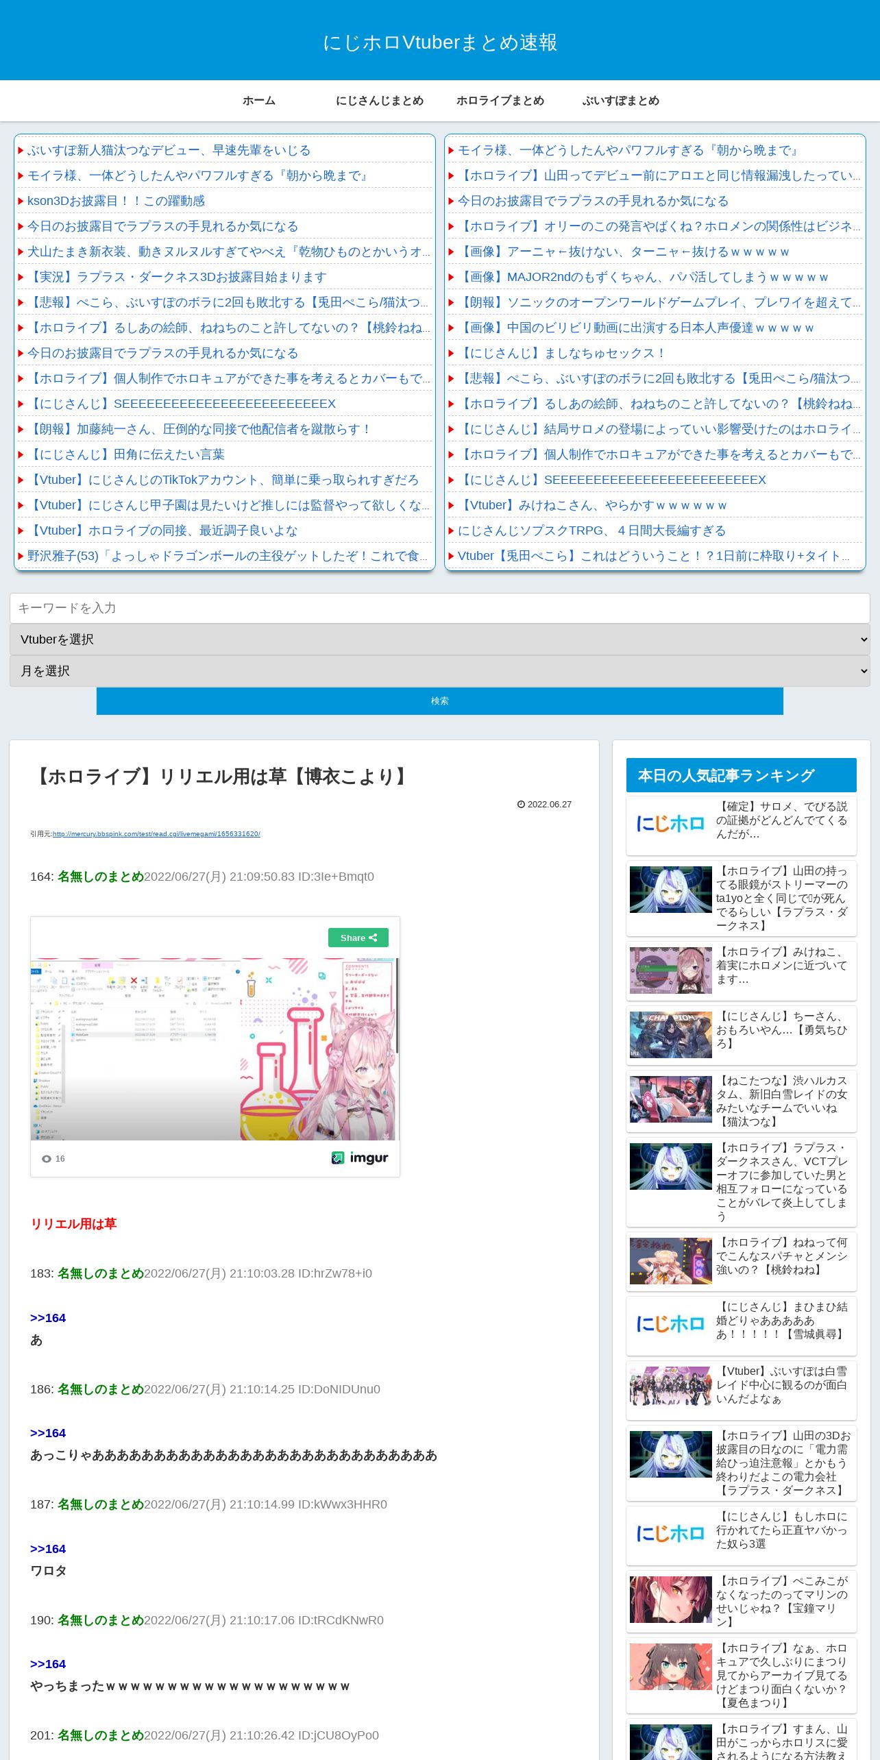Click the blue 検索 button
This screenshot has height=1760, width=880.
click(440, 701)
